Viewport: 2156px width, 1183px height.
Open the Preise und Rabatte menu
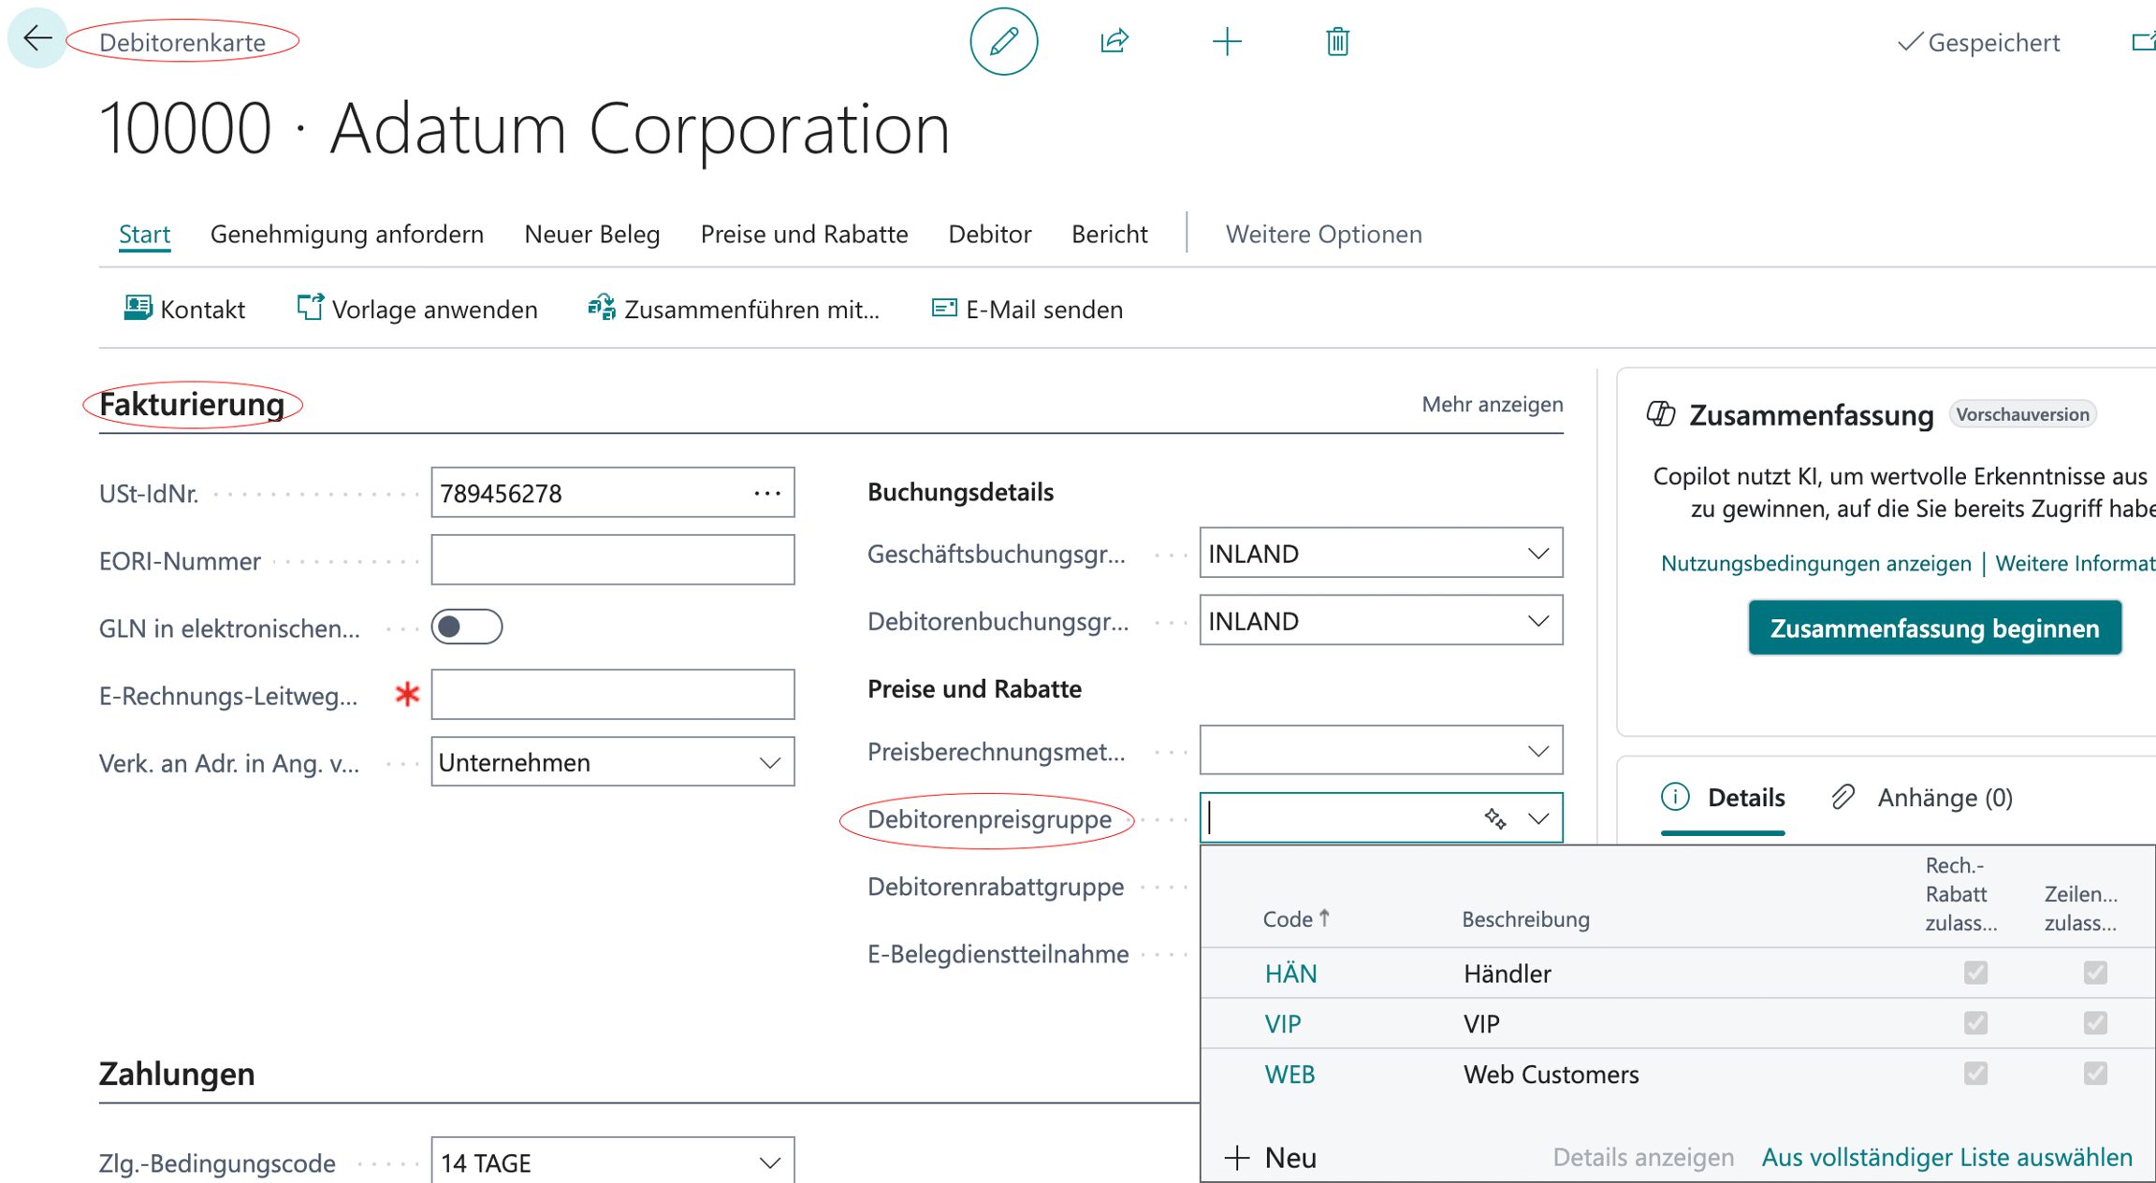[x=805, y=234]
